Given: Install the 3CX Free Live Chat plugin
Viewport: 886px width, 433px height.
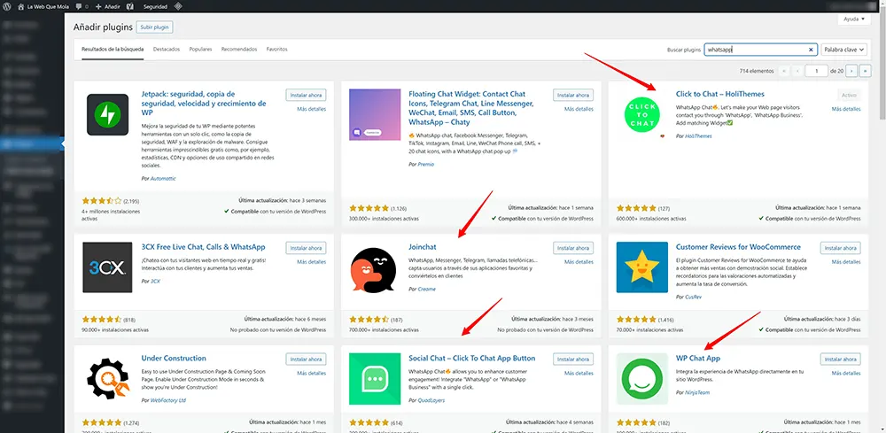Looking at the screenshot, I should (306, 248).
